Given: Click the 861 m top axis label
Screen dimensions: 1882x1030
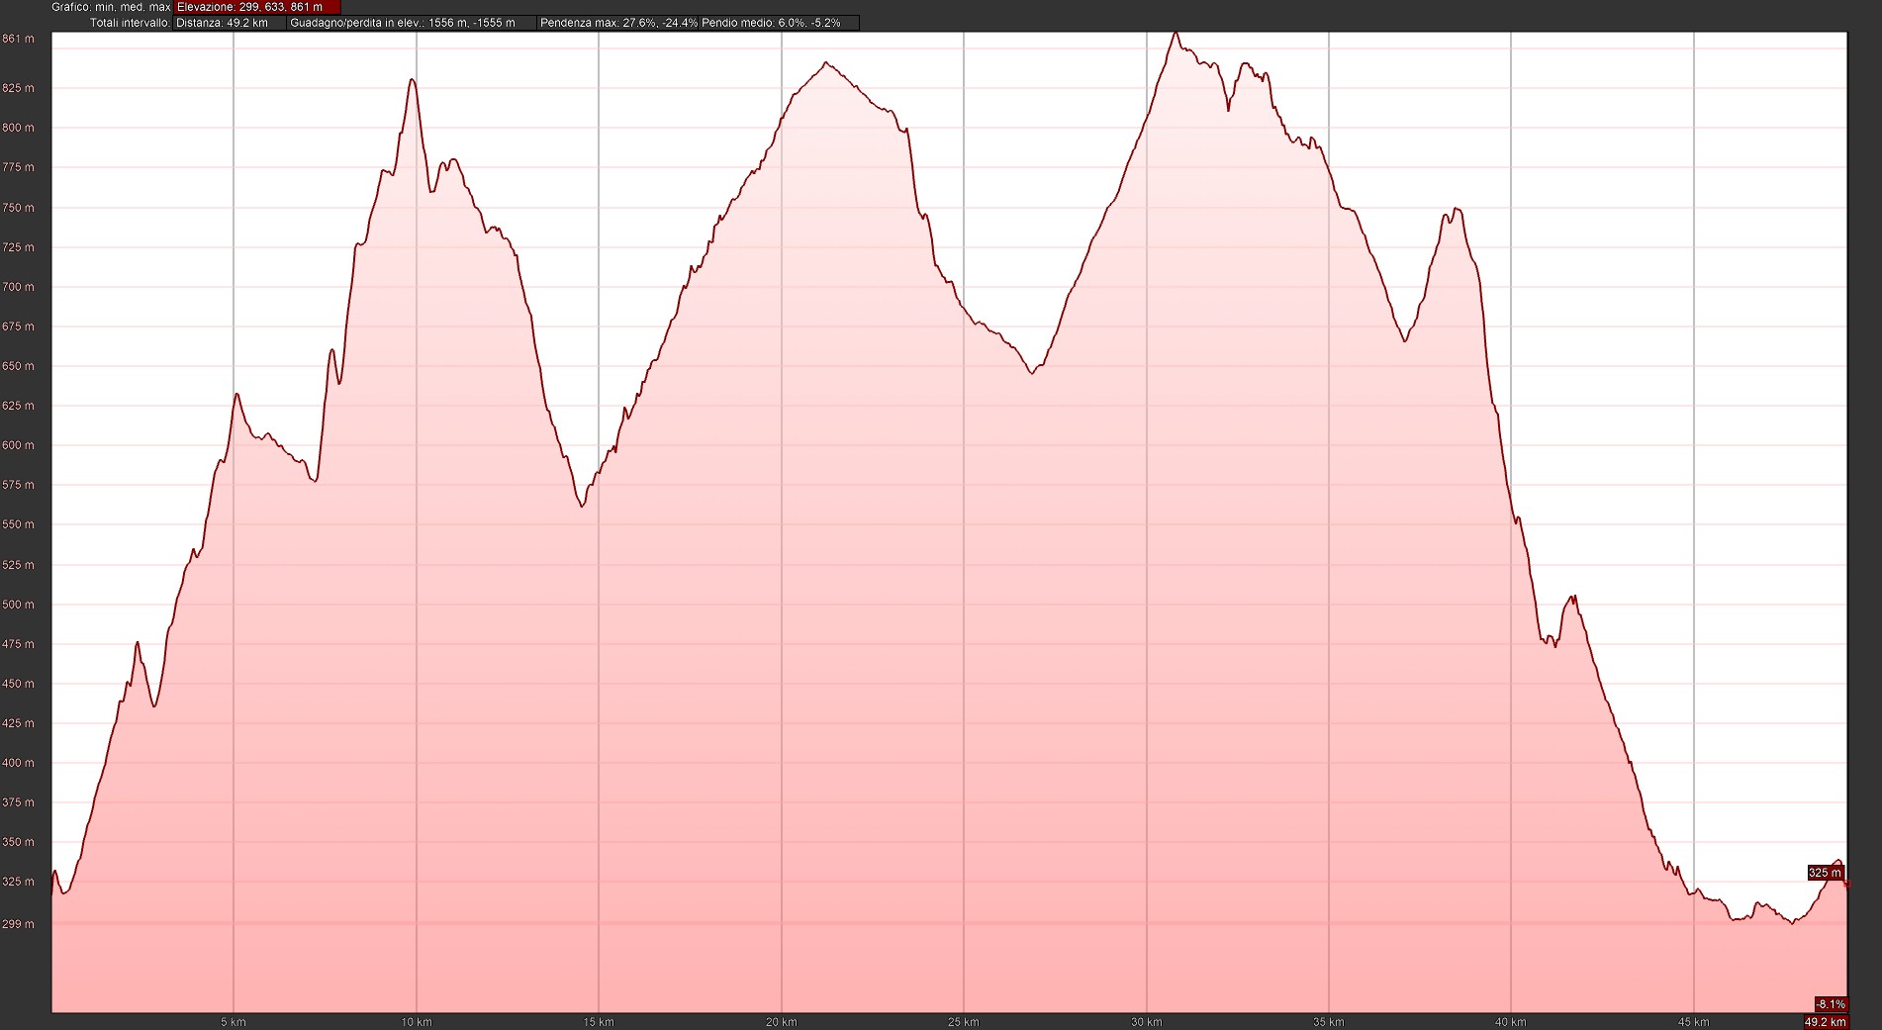Looking at the screenshot, I should pos(18,40).
